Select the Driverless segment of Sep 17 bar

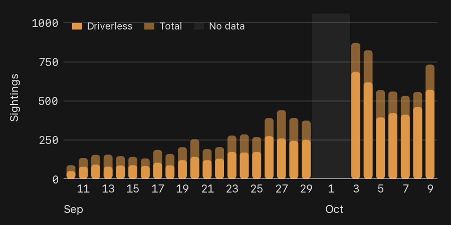(x=158, y=171)
